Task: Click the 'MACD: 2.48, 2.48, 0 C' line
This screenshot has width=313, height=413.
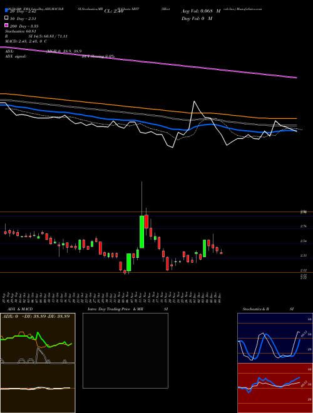Action: coord(26,41)
